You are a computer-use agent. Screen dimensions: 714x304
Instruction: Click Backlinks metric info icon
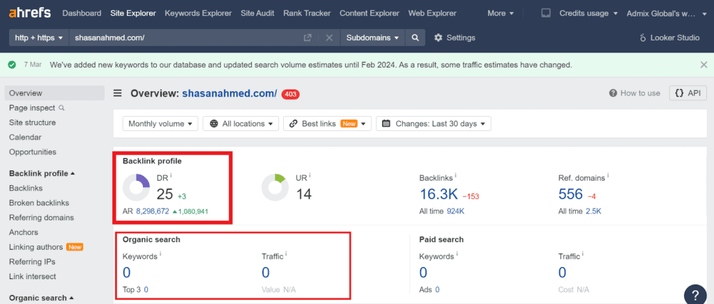455,175
